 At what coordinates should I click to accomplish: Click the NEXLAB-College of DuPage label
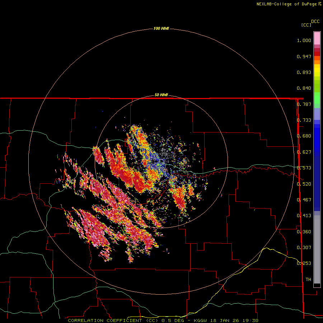(x=286, y=4)
